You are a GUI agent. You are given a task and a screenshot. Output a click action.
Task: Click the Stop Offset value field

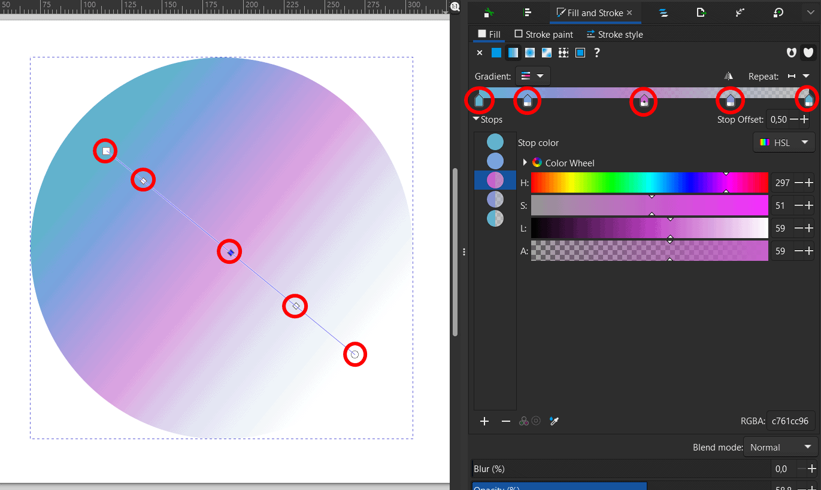click(x=778, y=120)
